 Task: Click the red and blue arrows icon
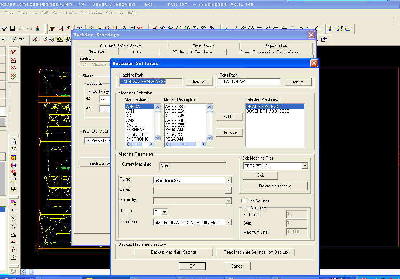point(14,165)
